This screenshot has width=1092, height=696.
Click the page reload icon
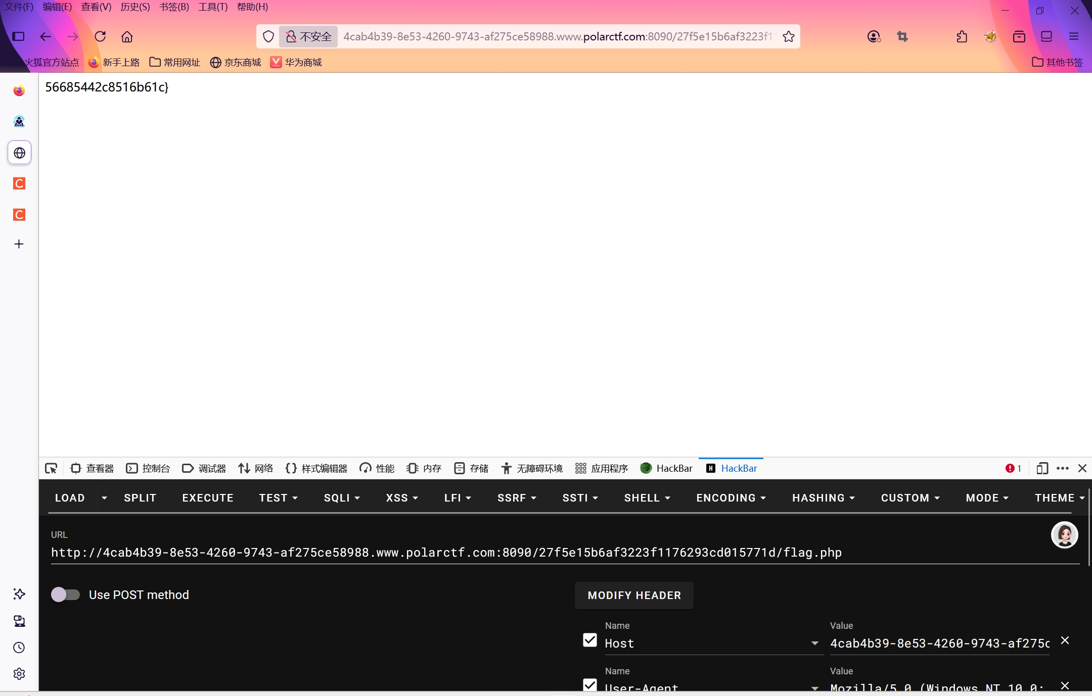[100, 36]
